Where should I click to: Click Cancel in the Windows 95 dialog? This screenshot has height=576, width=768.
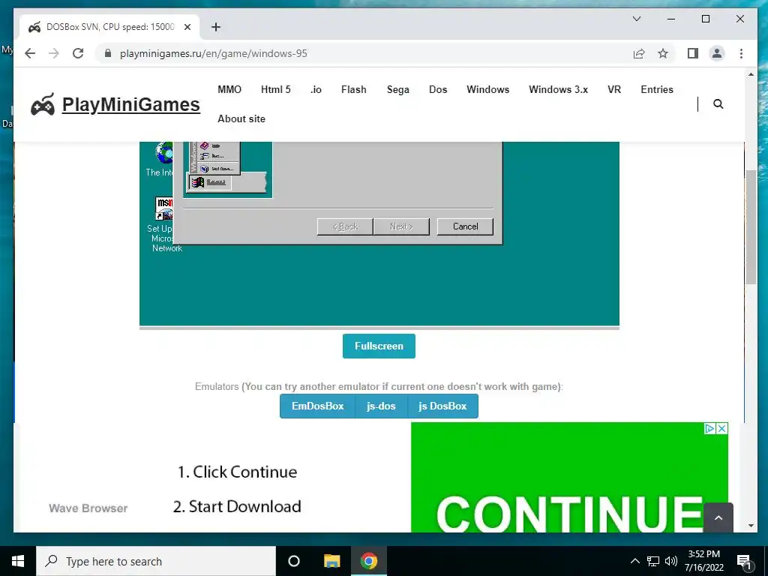coord(465,226)
